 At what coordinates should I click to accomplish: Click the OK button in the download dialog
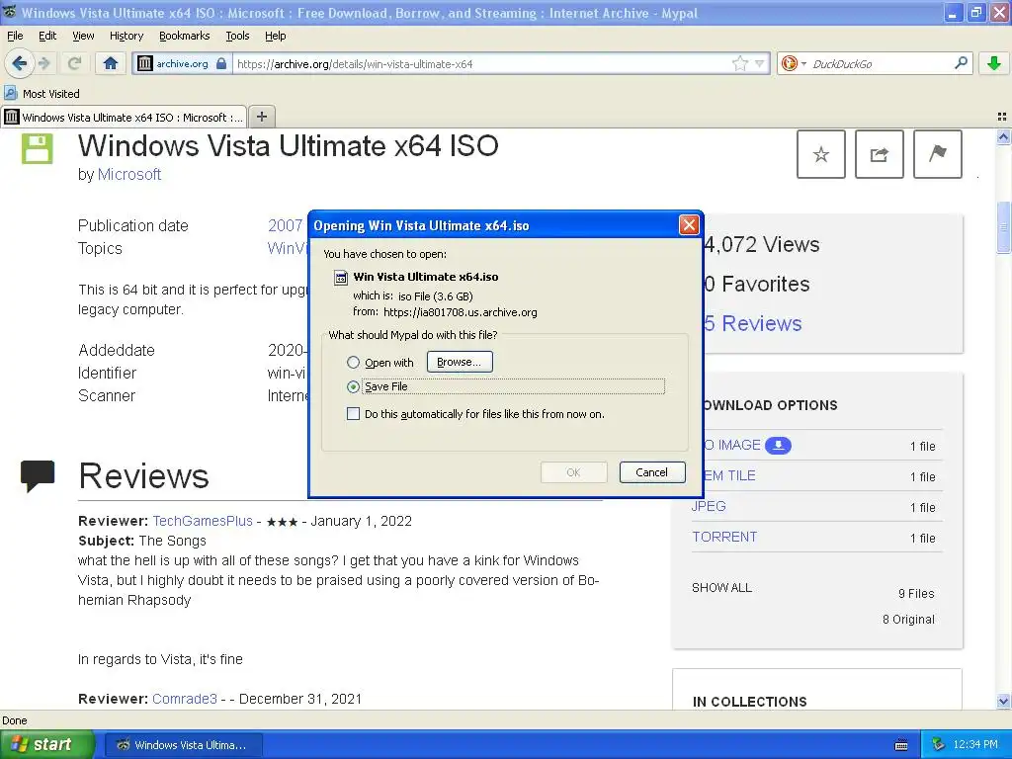click(x=574, y=471)
